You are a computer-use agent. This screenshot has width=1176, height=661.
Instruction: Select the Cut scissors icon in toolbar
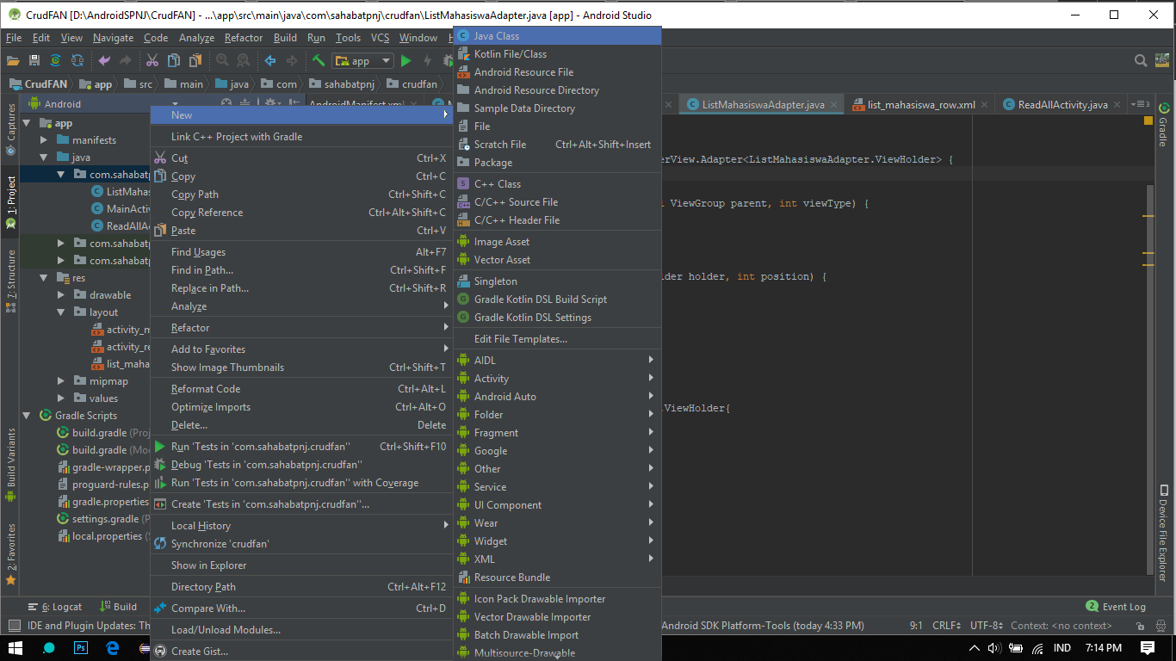153,60
